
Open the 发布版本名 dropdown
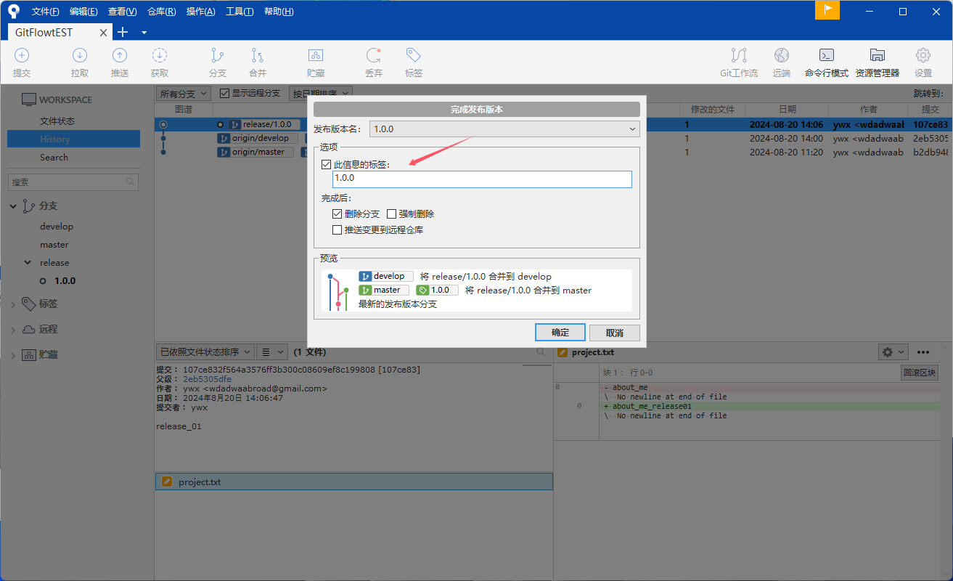click(x=504, y=129)
